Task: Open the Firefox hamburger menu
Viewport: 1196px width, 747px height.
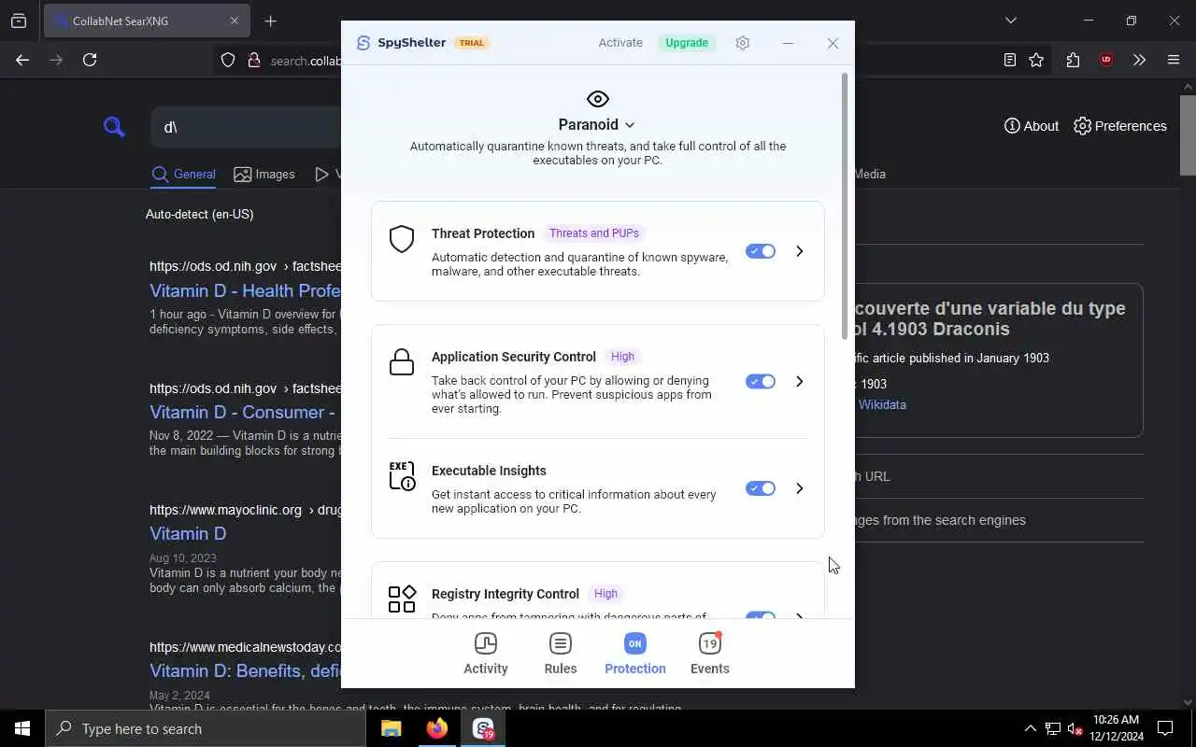Action: (x=1174, y=60)
